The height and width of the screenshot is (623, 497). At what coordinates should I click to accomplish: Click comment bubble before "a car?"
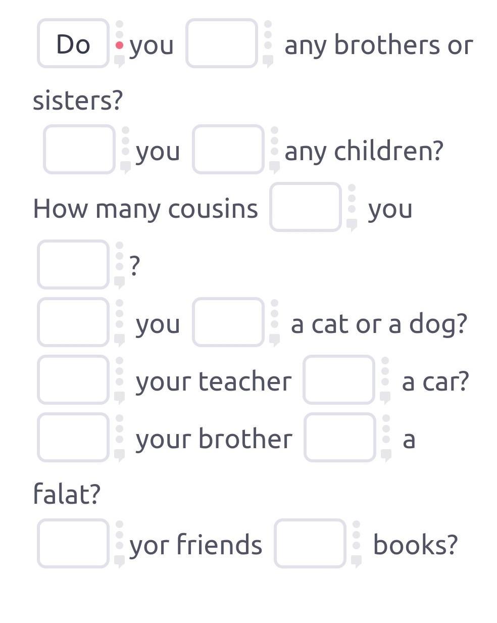coord(385,398)
